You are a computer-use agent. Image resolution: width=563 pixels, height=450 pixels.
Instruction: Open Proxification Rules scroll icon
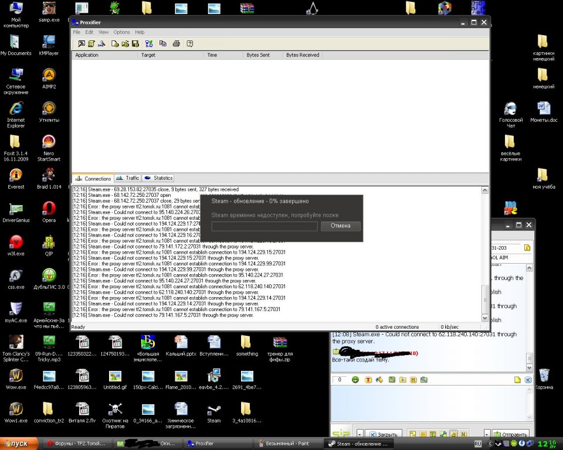[91, 44]
